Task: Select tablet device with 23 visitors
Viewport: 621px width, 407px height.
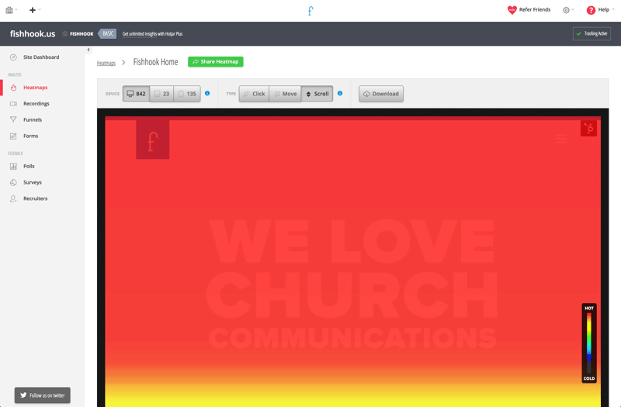Action: click(x=161, y=94)
